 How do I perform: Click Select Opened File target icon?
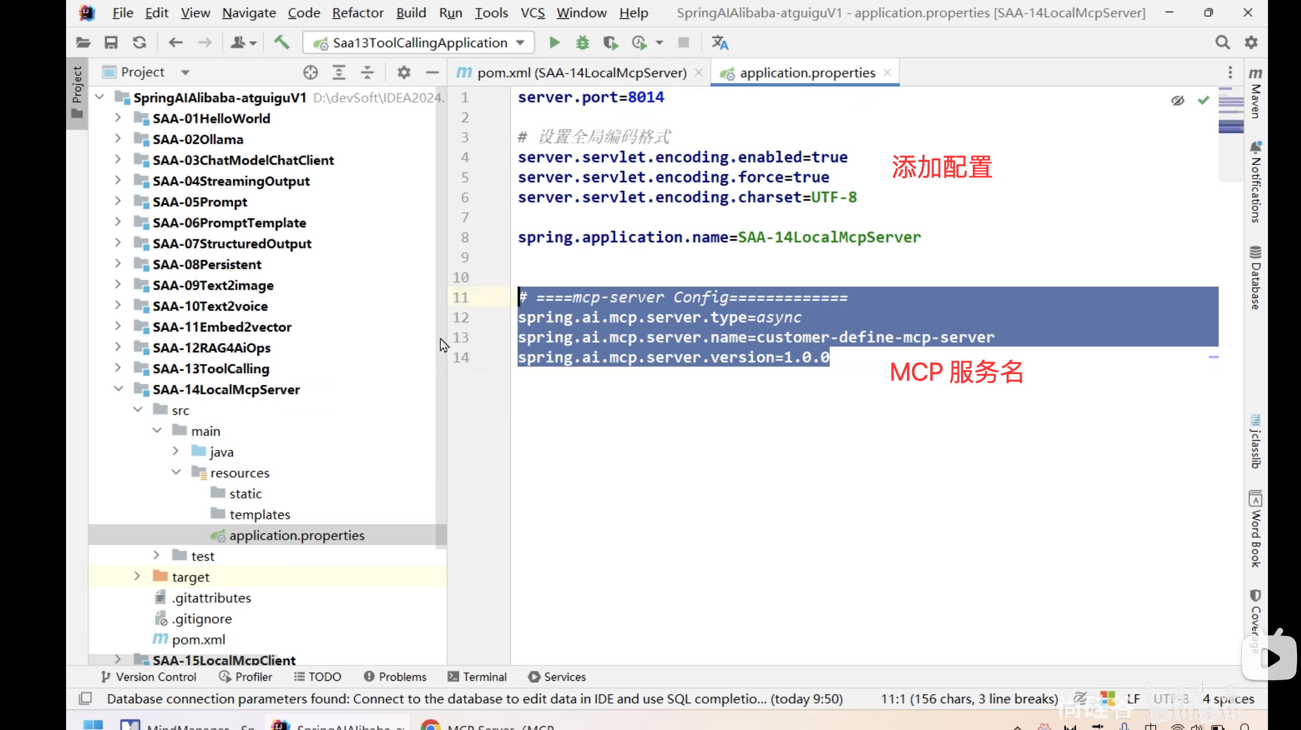(x=310, y=73)
